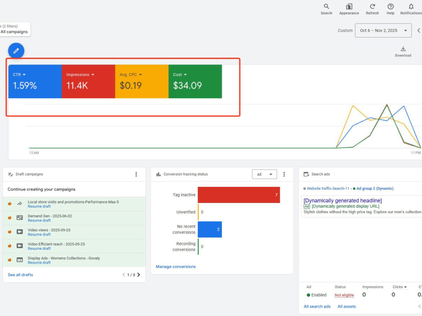Click See all drafts link

point(20,275)
